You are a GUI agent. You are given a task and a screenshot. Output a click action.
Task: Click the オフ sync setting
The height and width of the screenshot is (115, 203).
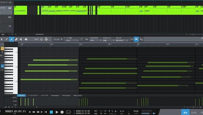click(96, 111)
